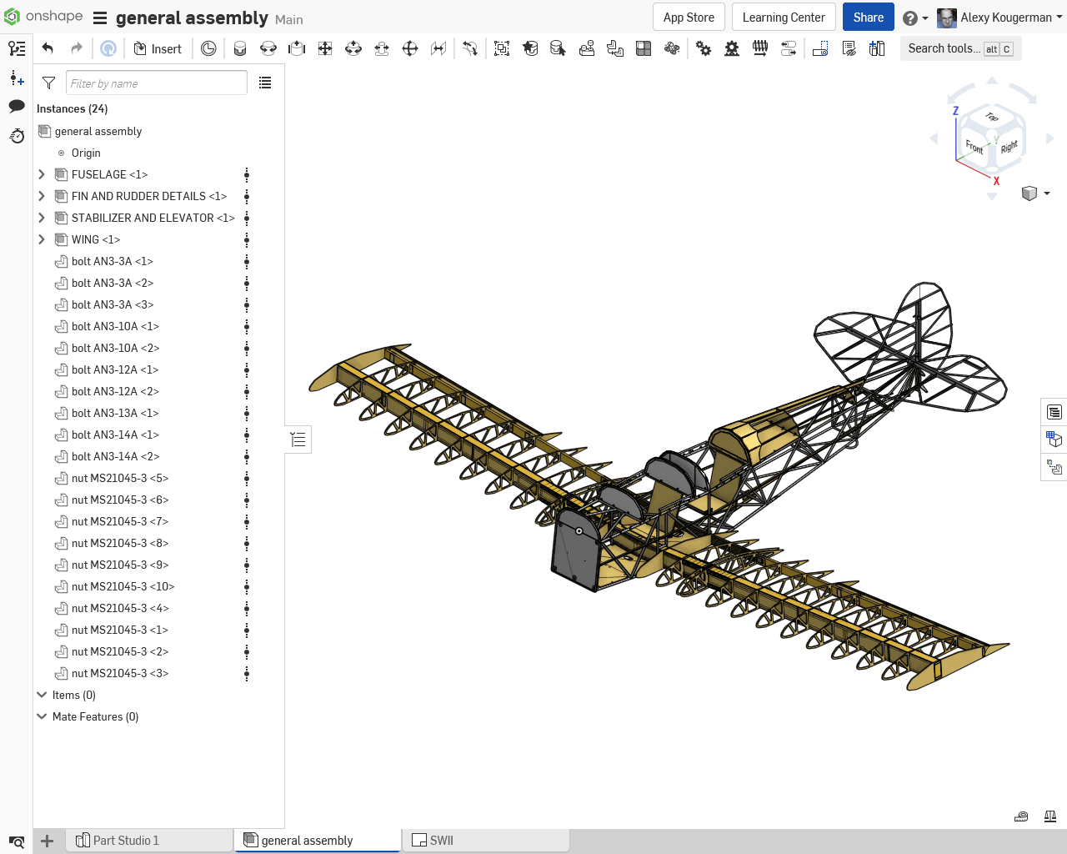This screenshot has height=854, width=1067.
Task: Pick the Ball mate tool
Action: point(410,48)
